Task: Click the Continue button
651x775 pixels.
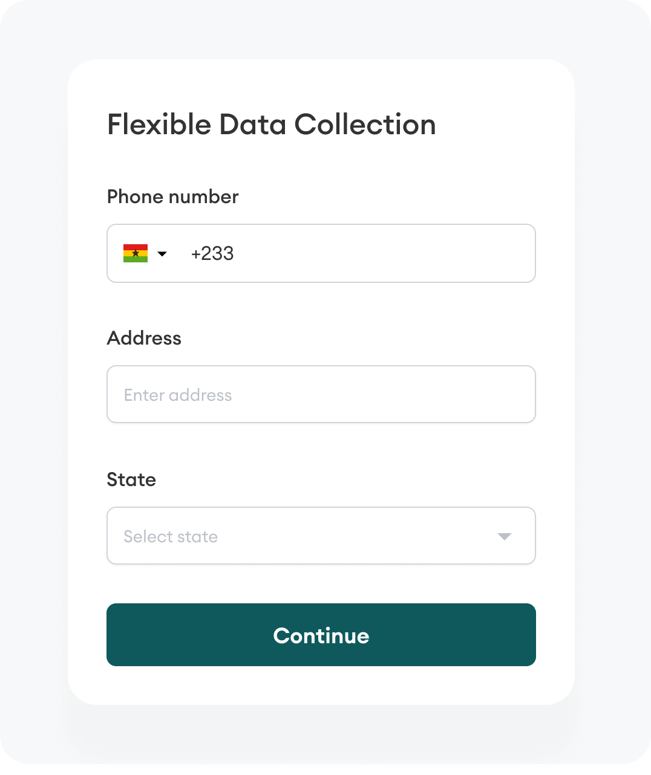Action: click(321, 635)
